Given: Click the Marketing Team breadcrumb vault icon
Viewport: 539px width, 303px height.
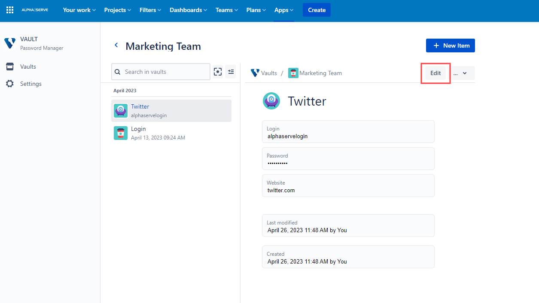Looking at the screenshot, I should coord(293,73).
